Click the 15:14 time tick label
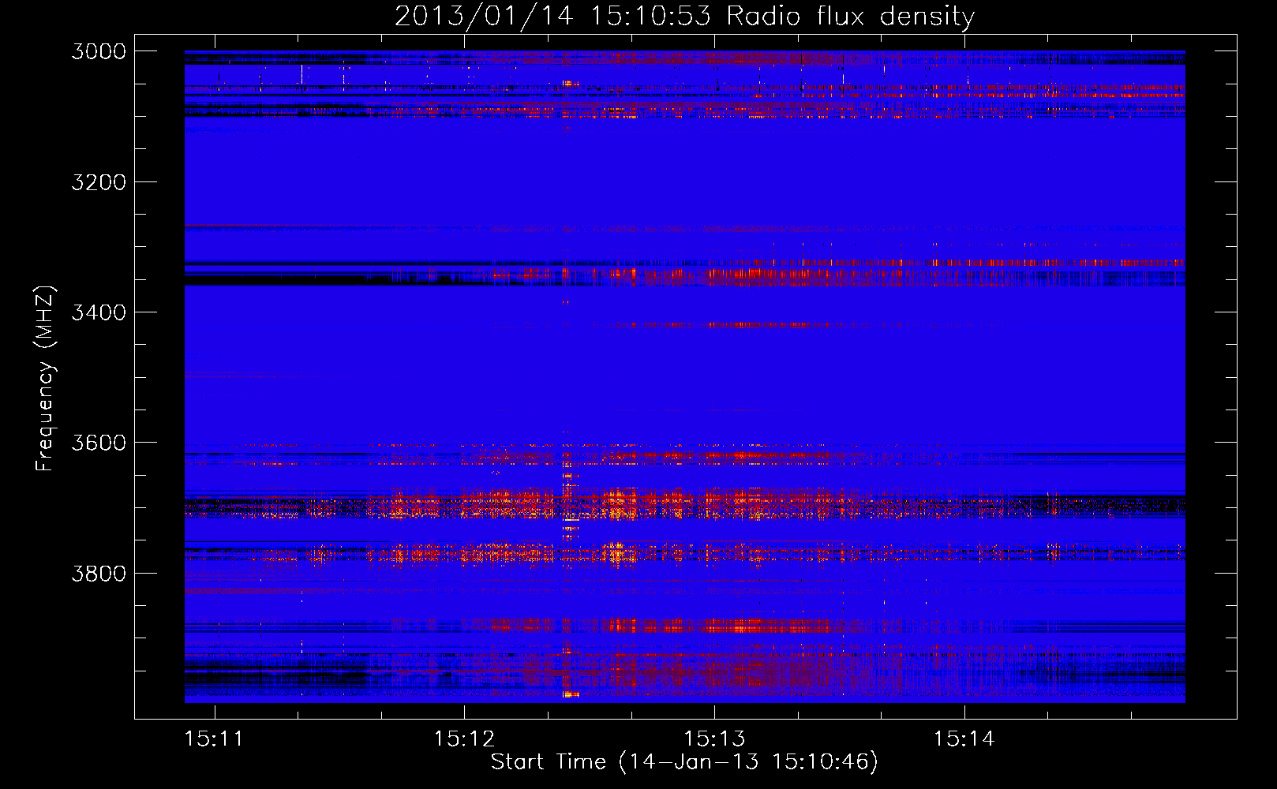This screenshot has height=789, width=1277. click(964, 739)
